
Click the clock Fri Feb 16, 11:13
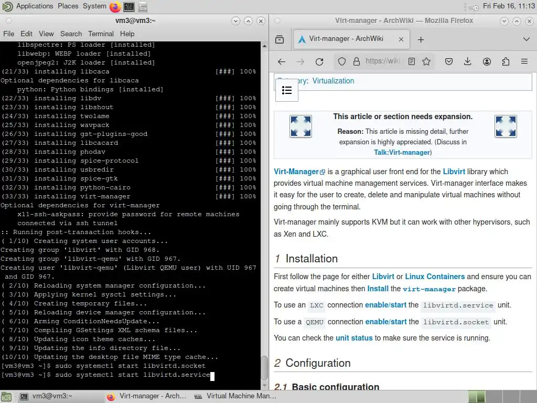coord(508,6)
